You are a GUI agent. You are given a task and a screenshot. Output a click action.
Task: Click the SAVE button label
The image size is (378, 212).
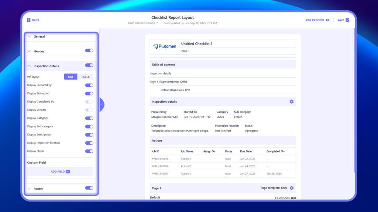(341, 20)
